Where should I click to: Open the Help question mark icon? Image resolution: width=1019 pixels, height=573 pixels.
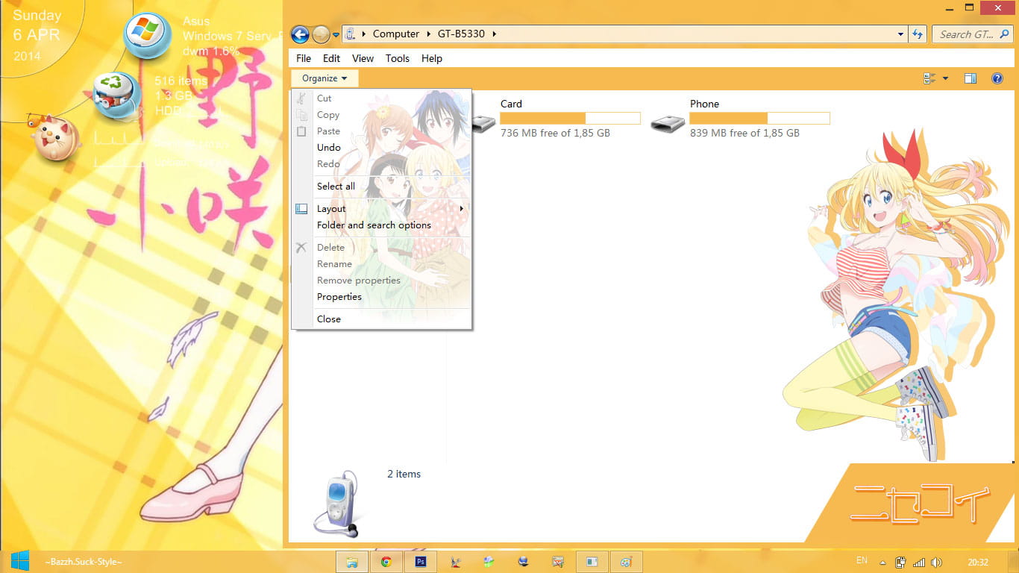click(997, 78)
